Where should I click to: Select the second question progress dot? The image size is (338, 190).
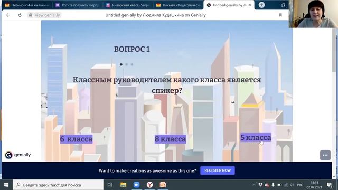tap(127, 64)
